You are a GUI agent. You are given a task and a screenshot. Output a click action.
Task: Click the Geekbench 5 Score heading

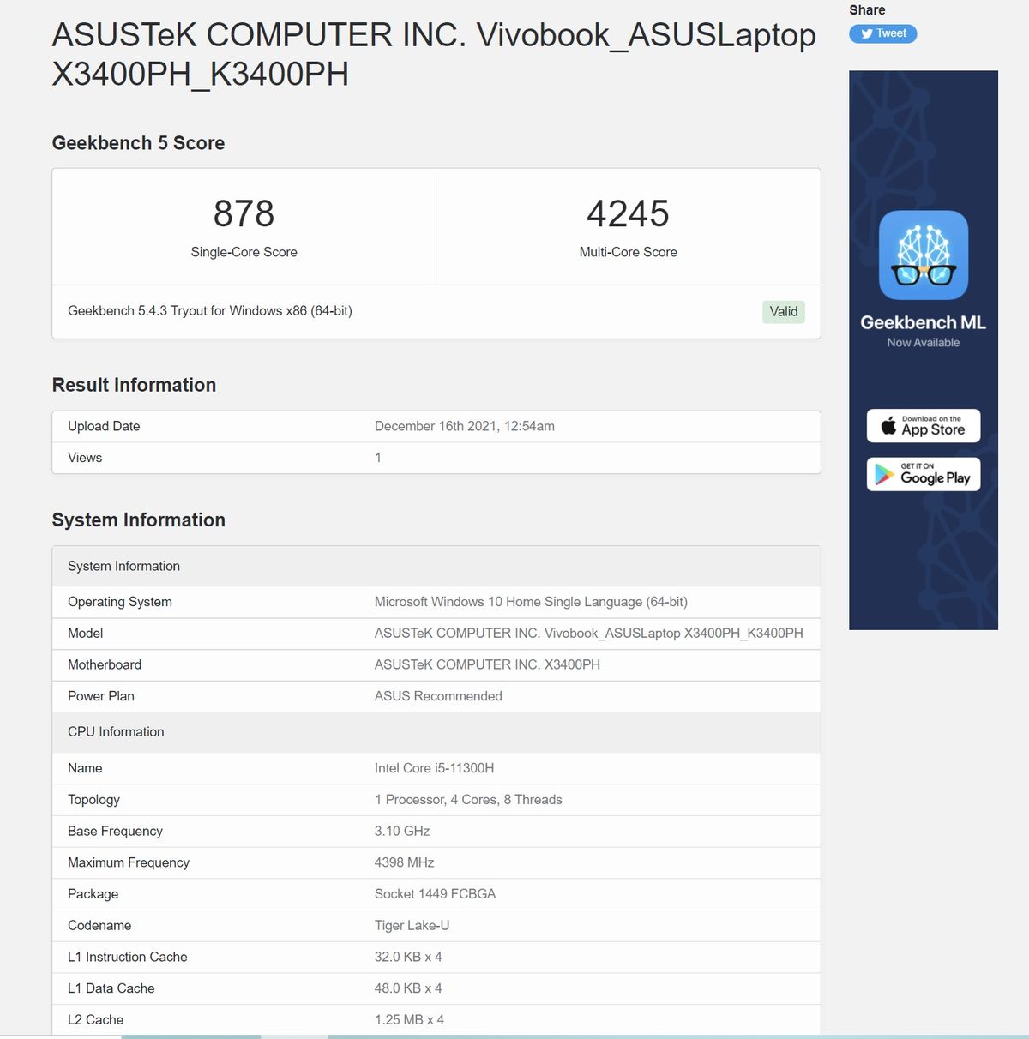(138, 143)
